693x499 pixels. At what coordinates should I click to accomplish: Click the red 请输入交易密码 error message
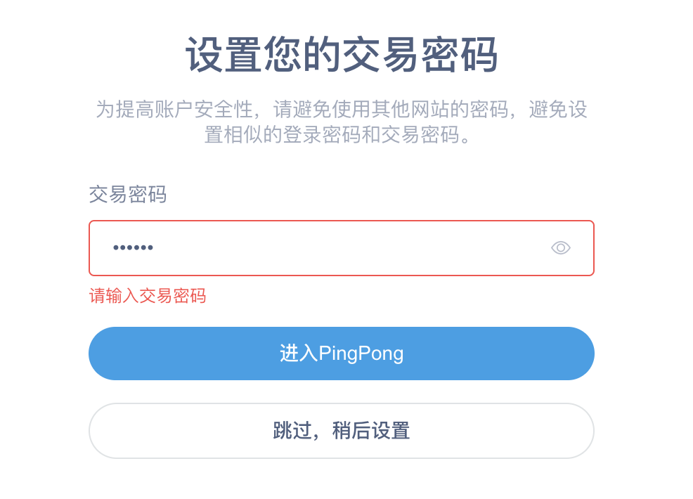coord(148,296)
